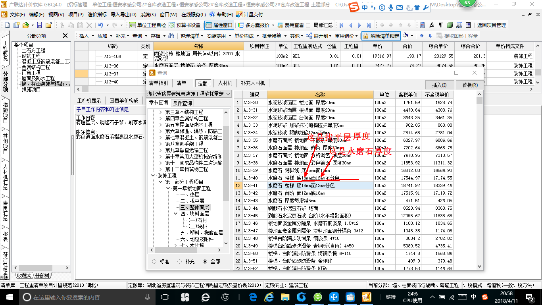Viewport: 542px width, 305px height.
Task: Click the 插入(I) button
Action: 439,85
